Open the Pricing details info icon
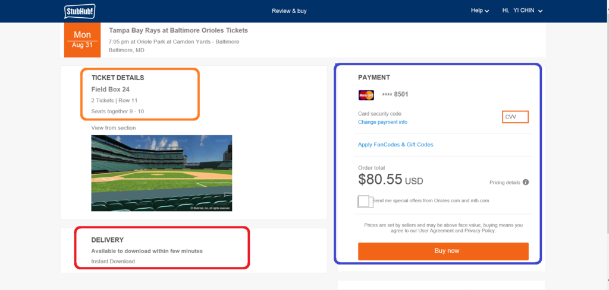This screenshot has height=290, width=609. 526,183
